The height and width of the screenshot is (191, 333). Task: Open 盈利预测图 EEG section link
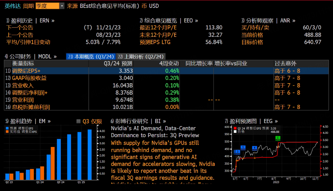(251, 121)
